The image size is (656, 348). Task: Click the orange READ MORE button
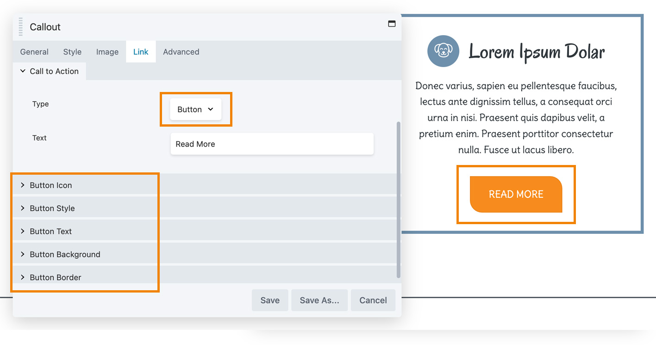(x=516, y=194)
